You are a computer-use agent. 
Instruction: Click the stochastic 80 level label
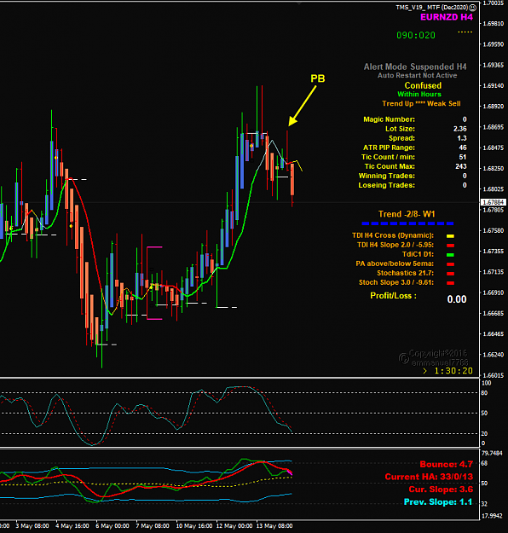[x=484, y=393]
